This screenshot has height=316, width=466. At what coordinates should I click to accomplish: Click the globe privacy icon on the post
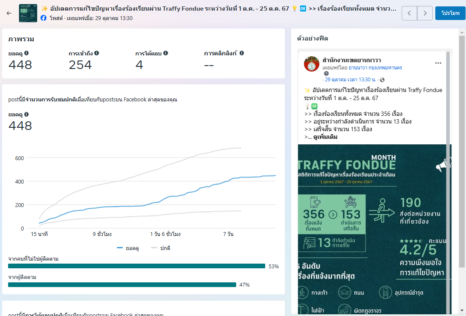[x=382, y=80]
